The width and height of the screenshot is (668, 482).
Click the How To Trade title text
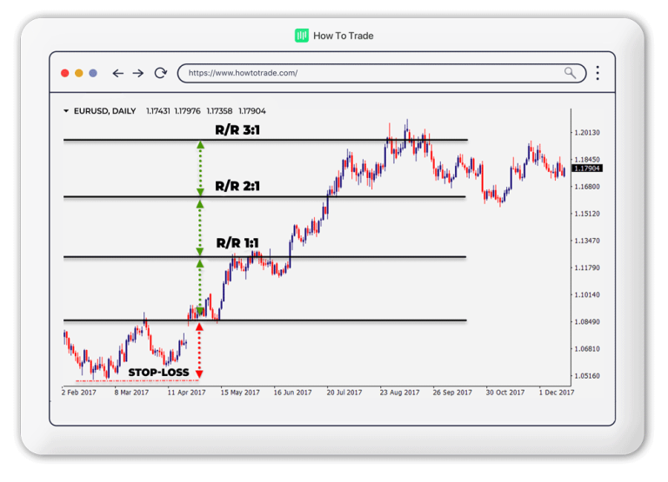[343, 36]
